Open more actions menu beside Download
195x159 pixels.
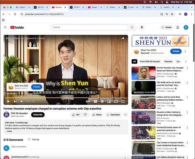point(125,115)
